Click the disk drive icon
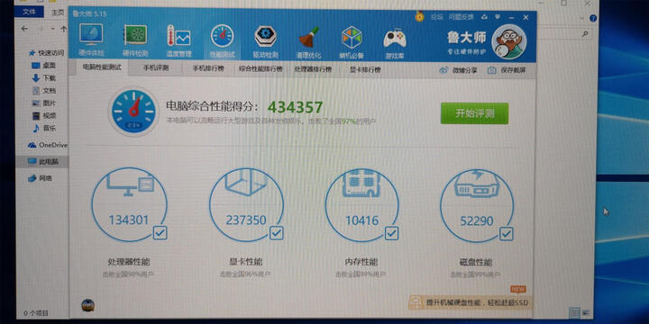This screenshot has height=324, width=649. pyautogui.click(x=477, y=184)
